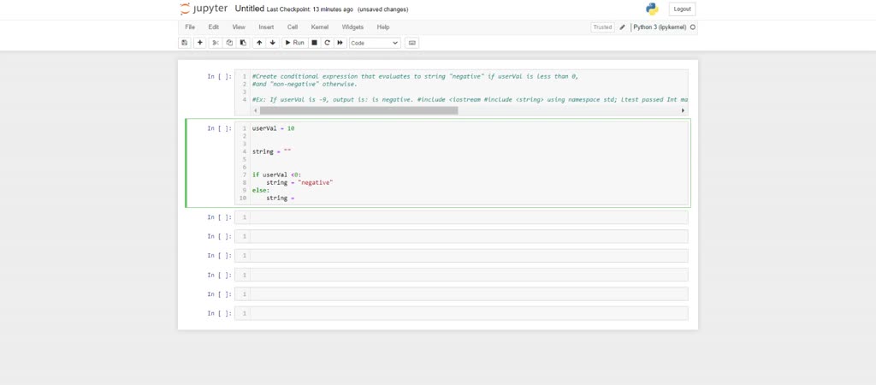Paste cells below using the paste icon
The width and height of the screenshot is (876, 385).
point(243,43)
